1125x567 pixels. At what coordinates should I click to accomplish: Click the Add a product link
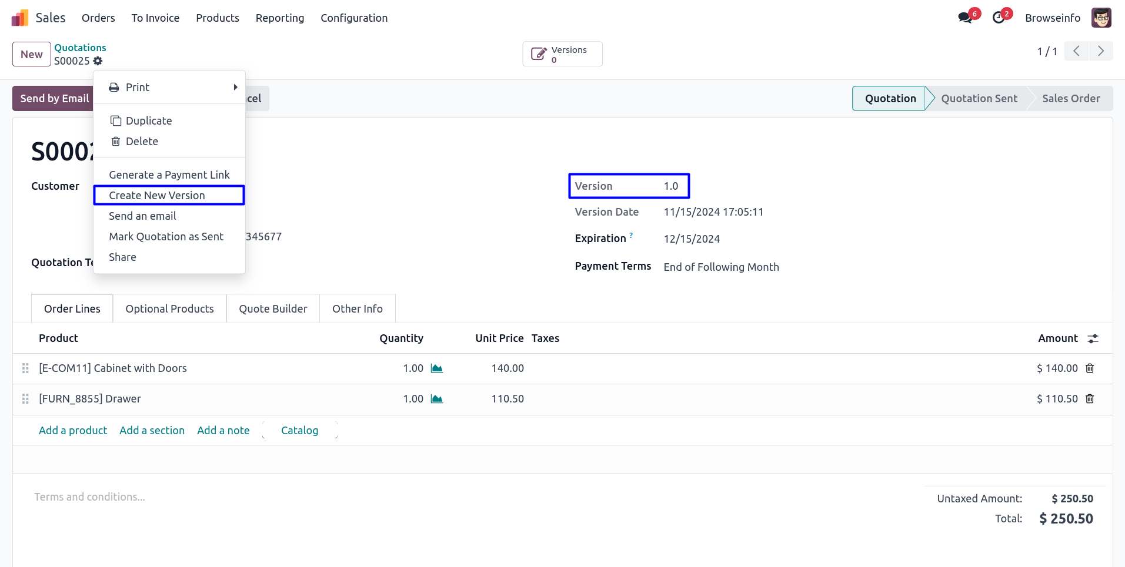(x=73, y=431)
